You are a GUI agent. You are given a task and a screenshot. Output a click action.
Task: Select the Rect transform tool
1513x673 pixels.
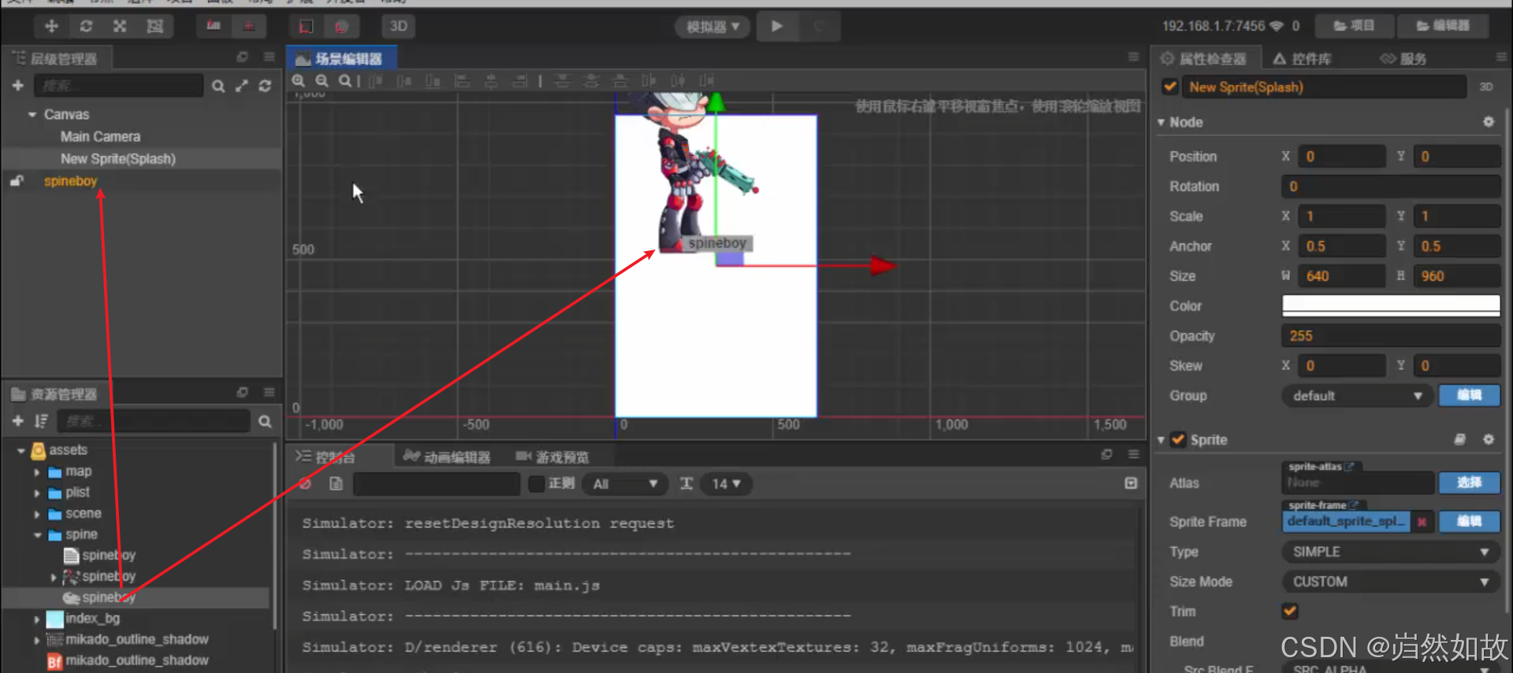click(154, 26)
